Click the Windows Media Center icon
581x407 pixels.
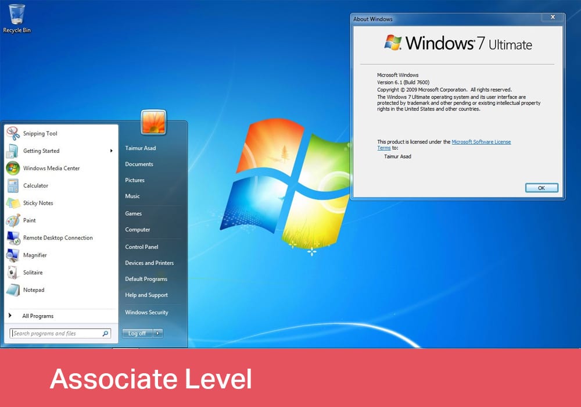[x=13, y=168]
